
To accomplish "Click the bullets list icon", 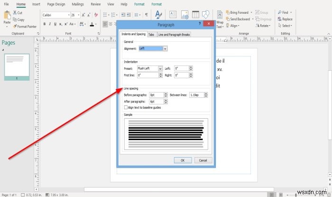I will (105, 15).
